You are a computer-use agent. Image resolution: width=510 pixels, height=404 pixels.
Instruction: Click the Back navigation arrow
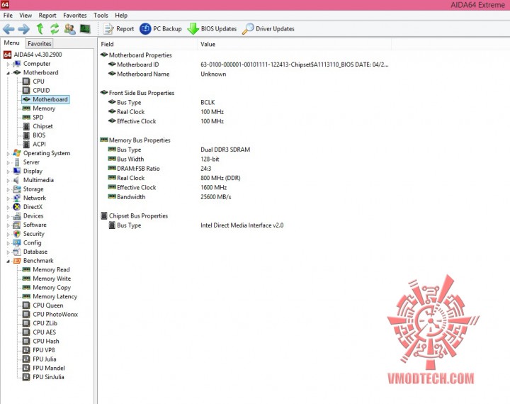[8, 29]
